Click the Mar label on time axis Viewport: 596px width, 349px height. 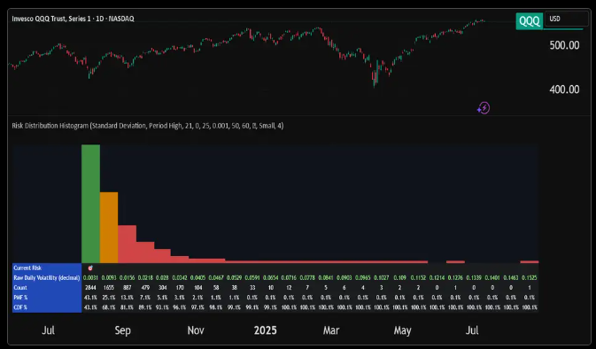pyautogui.click(x=331, y=330)
